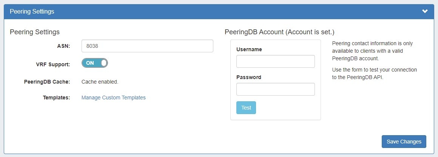Collapse the Peering Settings panel chevron
438x157 pixels.
pos(425,11)
